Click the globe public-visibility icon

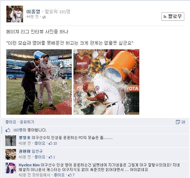point(44,17)
